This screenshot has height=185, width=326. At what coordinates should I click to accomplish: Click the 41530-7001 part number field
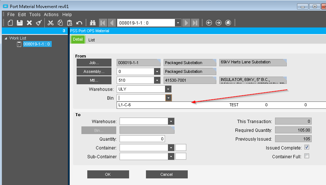click(190, 80)
